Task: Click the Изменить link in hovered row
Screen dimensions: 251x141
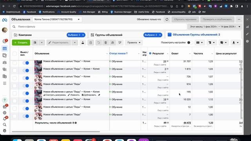Action: coord(74,95)
